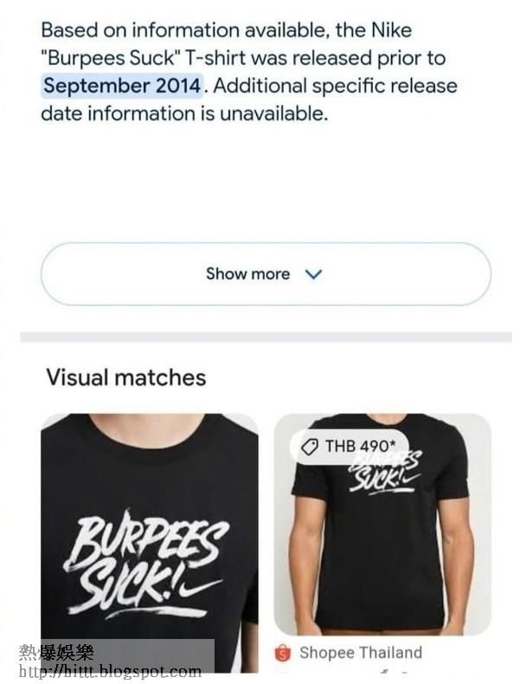Click the gray divider above Visual matches
The image size is (526, 684).
pyautogui.click(x=266, y=337)
